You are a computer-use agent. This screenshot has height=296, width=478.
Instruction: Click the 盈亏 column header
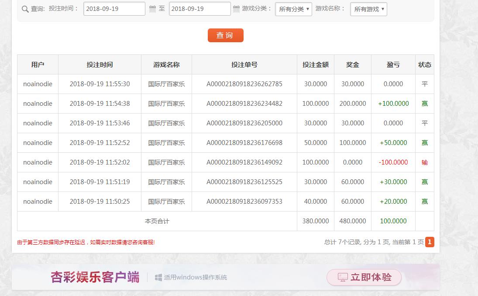point(393,64)
